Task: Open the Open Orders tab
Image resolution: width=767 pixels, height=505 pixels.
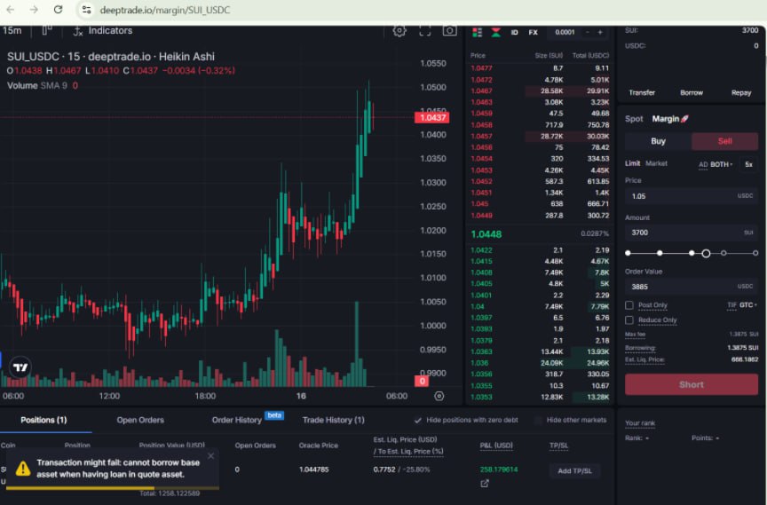Action: tap(140, 420)
